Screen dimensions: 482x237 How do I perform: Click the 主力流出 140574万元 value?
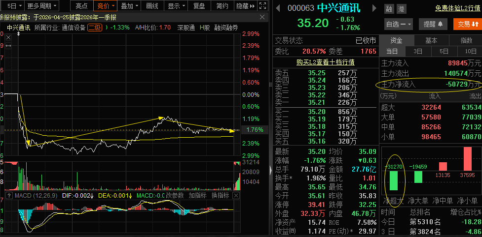pyautogui.click(x=462, y=73)
